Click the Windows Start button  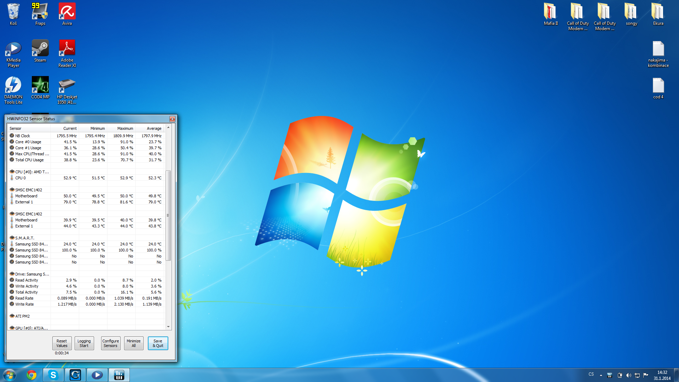[10, 375]
